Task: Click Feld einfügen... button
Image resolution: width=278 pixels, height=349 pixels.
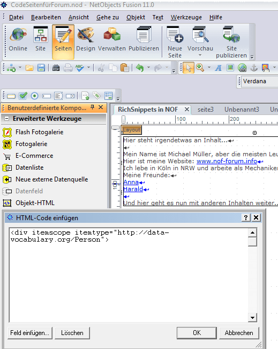Action: pyautogui.click(x=30, y=333)
